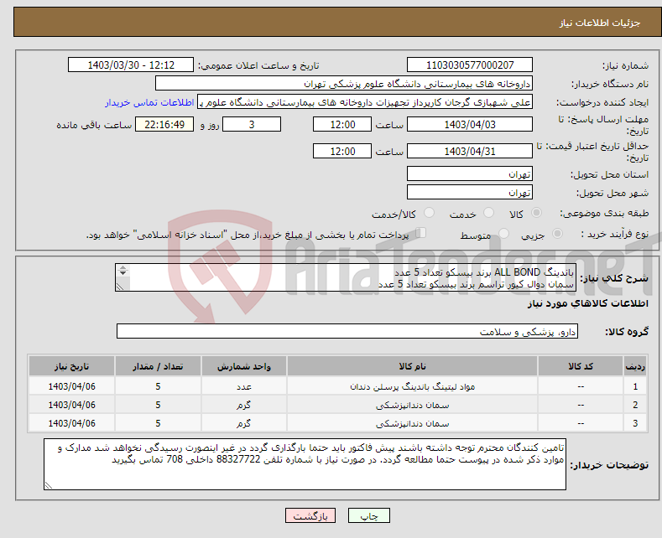Click the price validity date 1403/04/31
Screen dimensions: 662x538
(470, 151)
